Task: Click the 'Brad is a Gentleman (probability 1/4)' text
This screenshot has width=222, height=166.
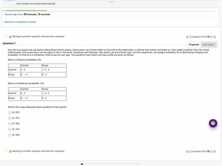Action: (26, 83)
